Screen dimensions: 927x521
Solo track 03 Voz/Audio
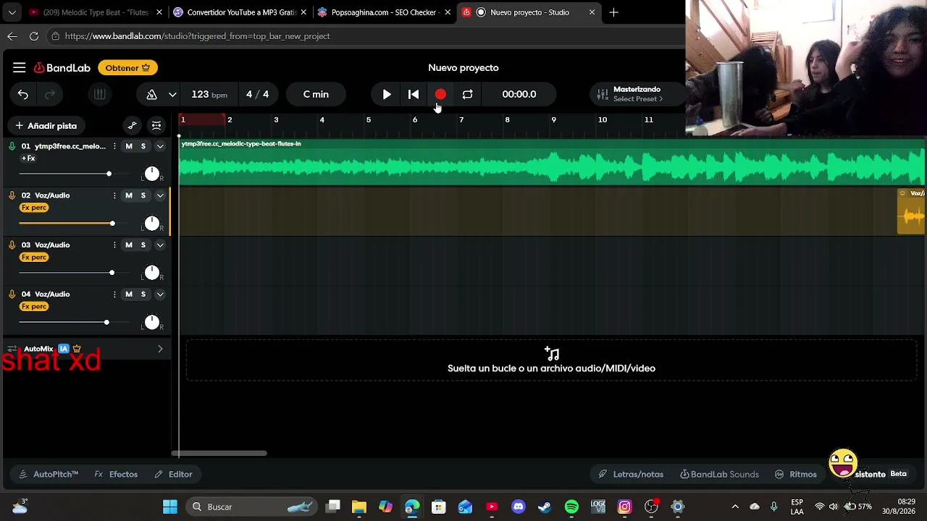pos(143,245)
